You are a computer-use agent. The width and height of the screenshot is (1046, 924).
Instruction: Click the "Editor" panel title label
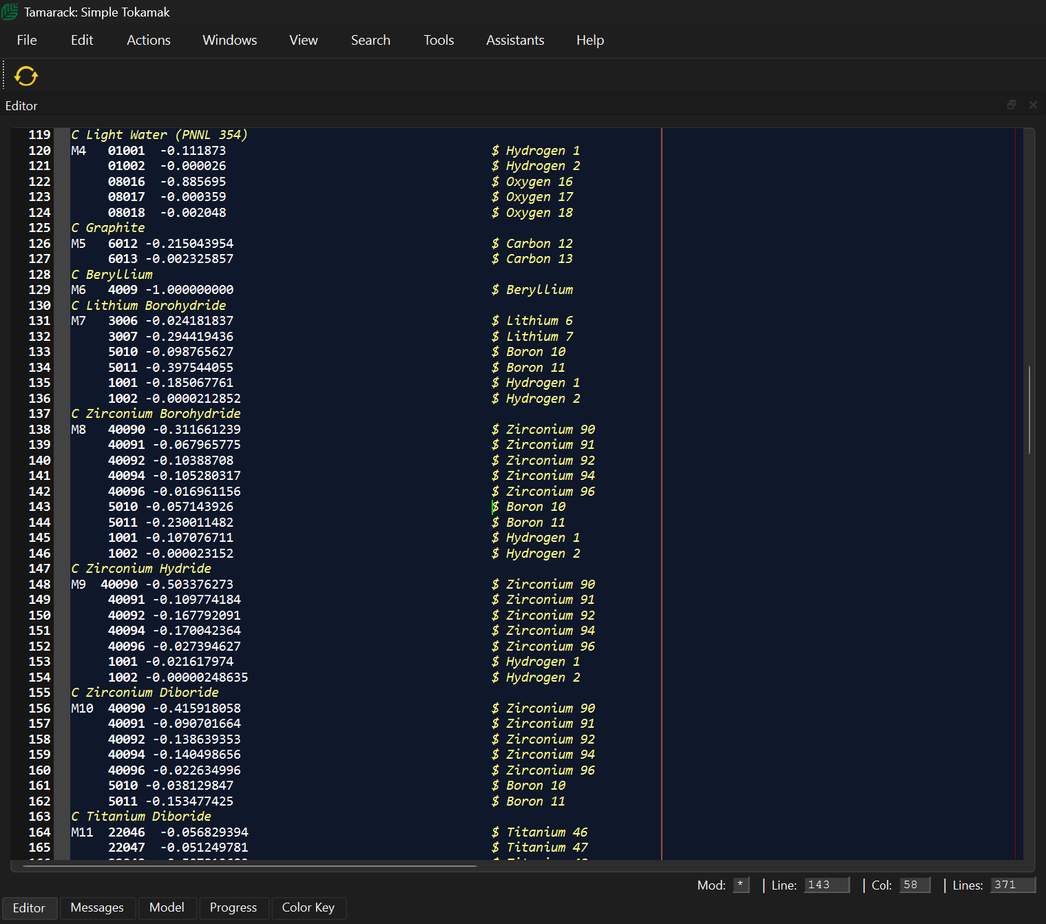[21, 106]
